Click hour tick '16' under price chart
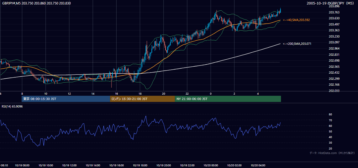The height and width of the screenshot is (168, 358). (x=116, y=94)
